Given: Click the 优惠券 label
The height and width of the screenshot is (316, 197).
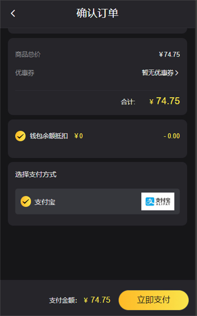Looking at the screenshot, I should point(25,73).
